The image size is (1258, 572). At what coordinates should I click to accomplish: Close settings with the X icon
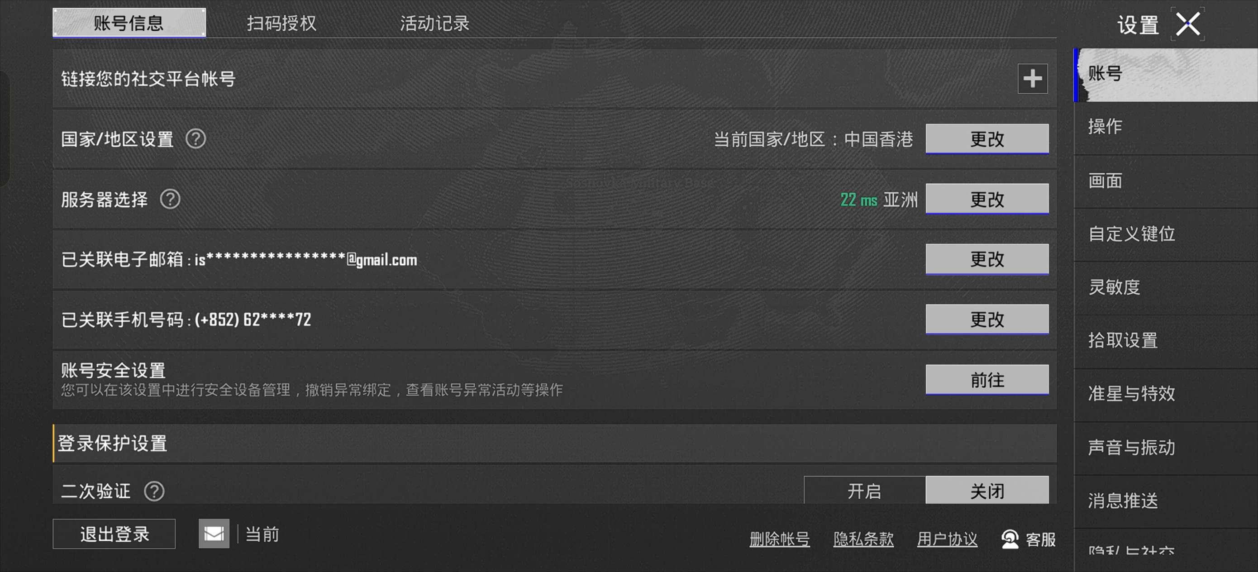(x=1188, y=24)
